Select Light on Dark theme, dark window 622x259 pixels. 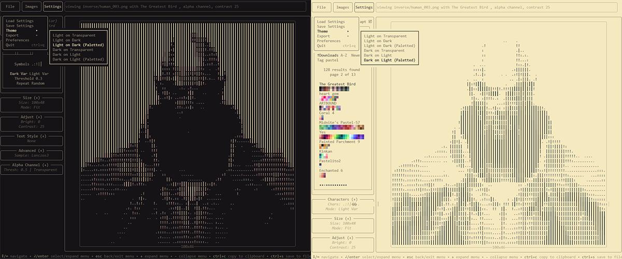(x=66, y=40)
